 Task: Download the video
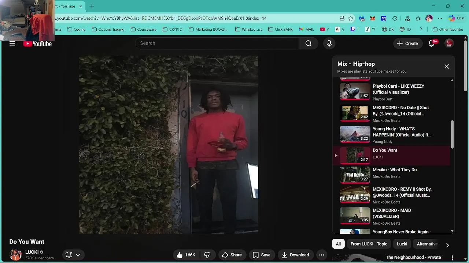[x=295, y=255]
